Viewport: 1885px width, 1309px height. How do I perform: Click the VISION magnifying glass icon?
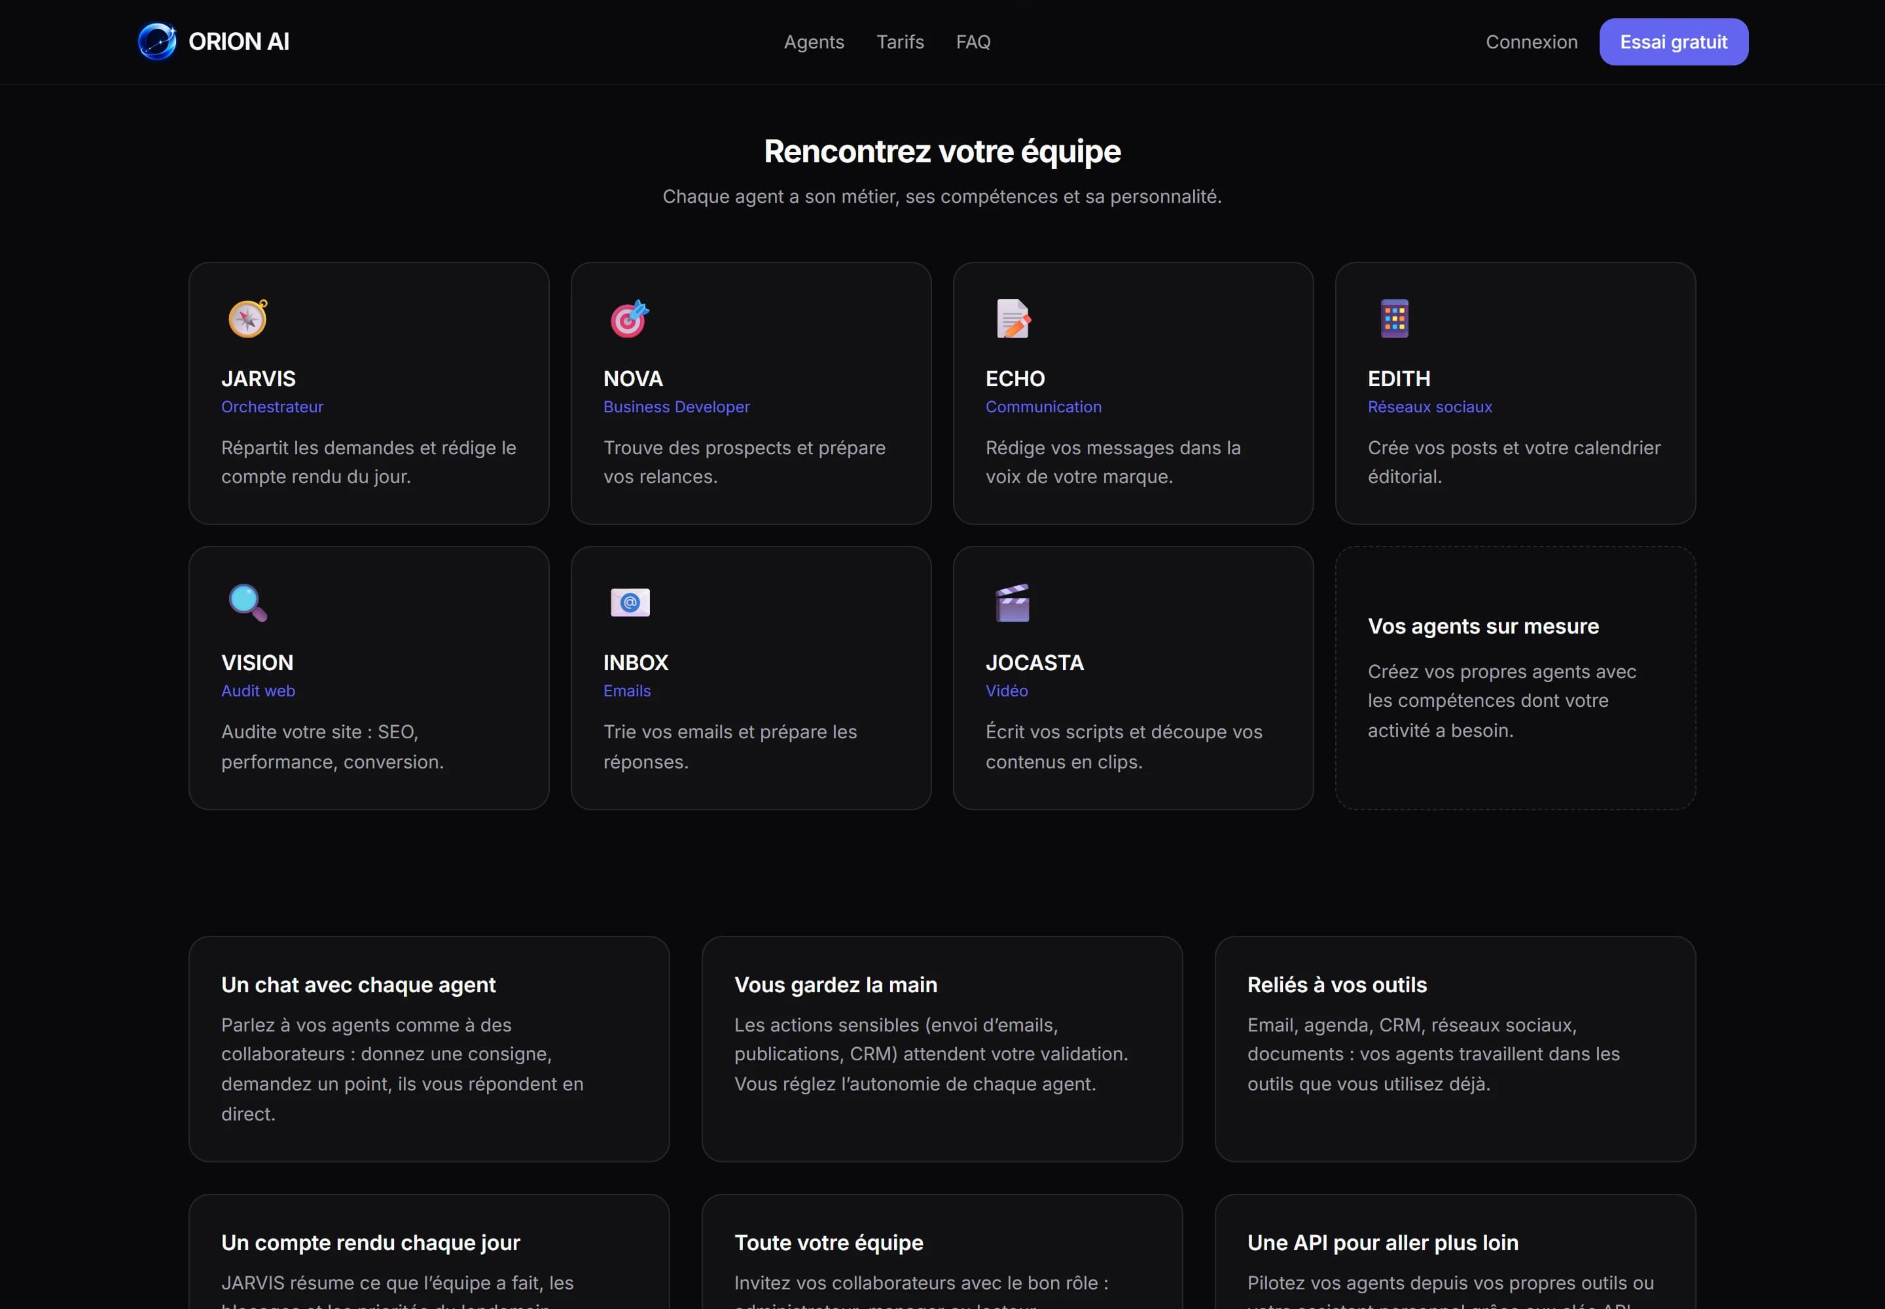pos(247,603)
